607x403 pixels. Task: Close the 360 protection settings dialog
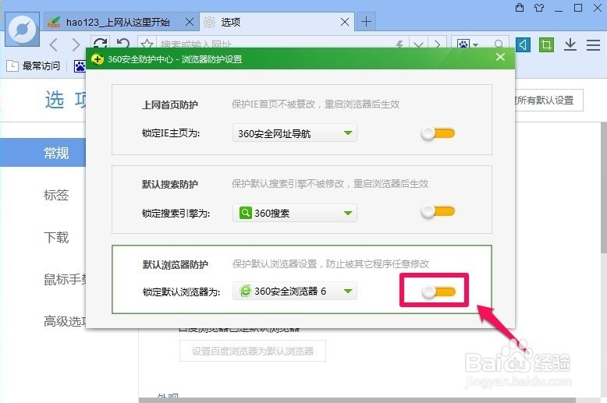(x=500, y=57)
